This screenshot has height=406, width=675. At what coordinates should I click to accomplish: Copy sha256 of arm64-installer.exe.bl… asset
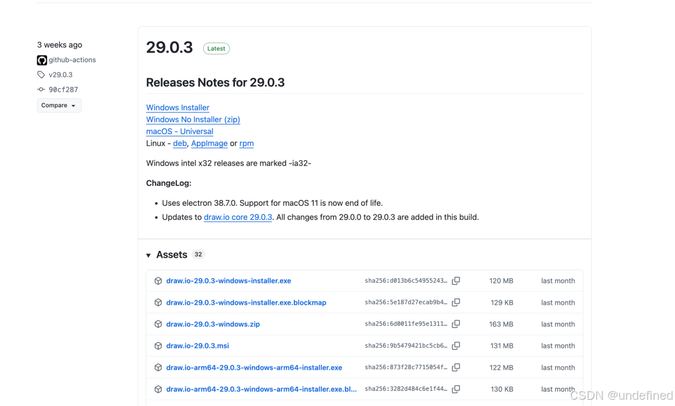(x=456, y=388)
